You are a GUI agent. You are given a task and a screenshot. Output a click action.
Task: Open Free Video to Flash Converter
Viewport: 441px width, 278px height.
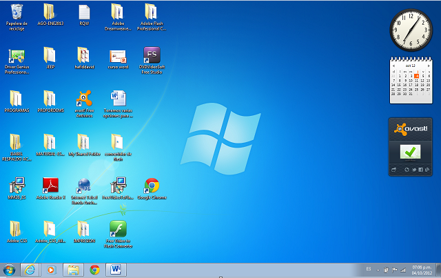[118, 229]
